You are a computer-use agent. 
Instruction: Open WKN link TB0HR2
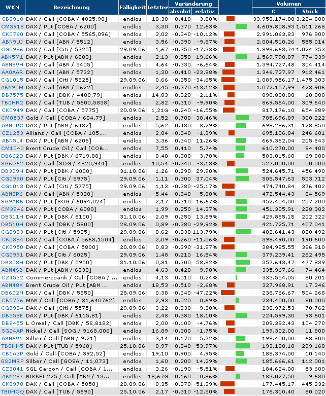(x=12, y=102)
